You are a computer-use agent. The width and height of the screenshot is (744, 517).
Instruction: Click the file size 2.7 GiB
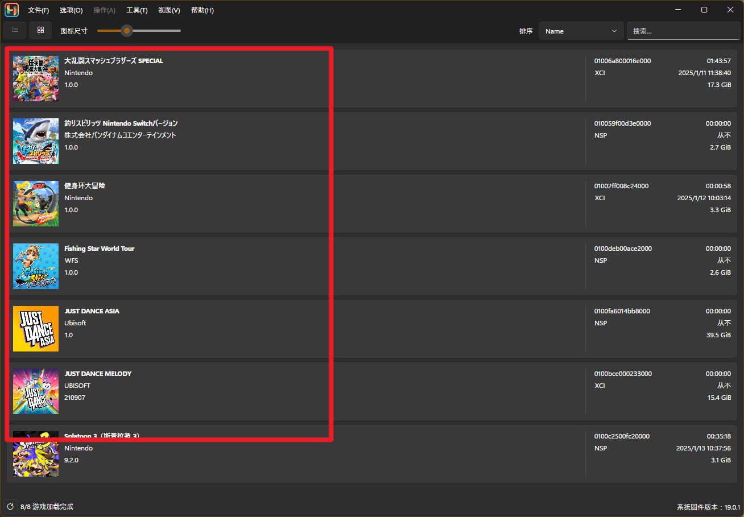[x=721, y=147]
